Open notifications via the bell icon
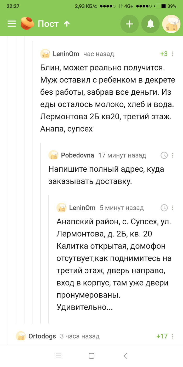The image size is (183, 367). click(150, 24)
